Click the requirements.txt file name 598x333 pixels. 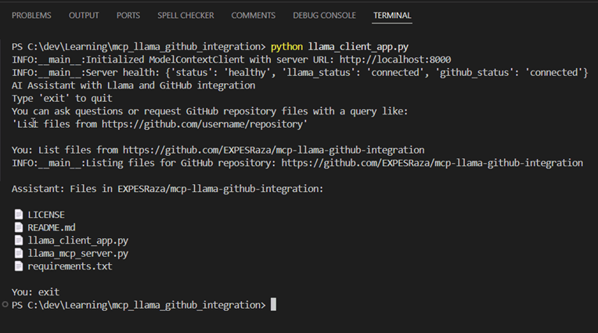pyautogui.click(x=70, y=266)
